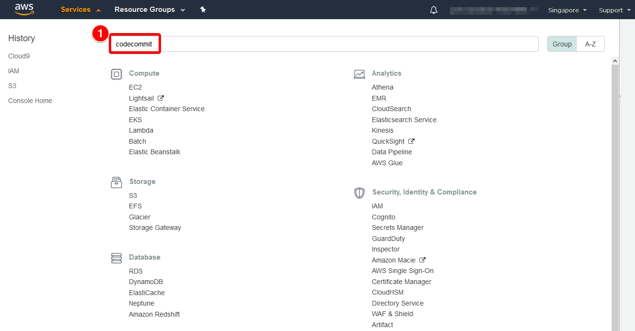Open the Support dropdown menu

tap(615, 10)
